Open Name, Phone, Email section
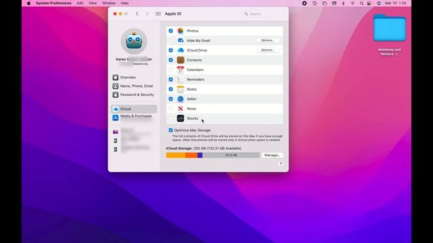The image size is (433, 243). coord(133,86)
